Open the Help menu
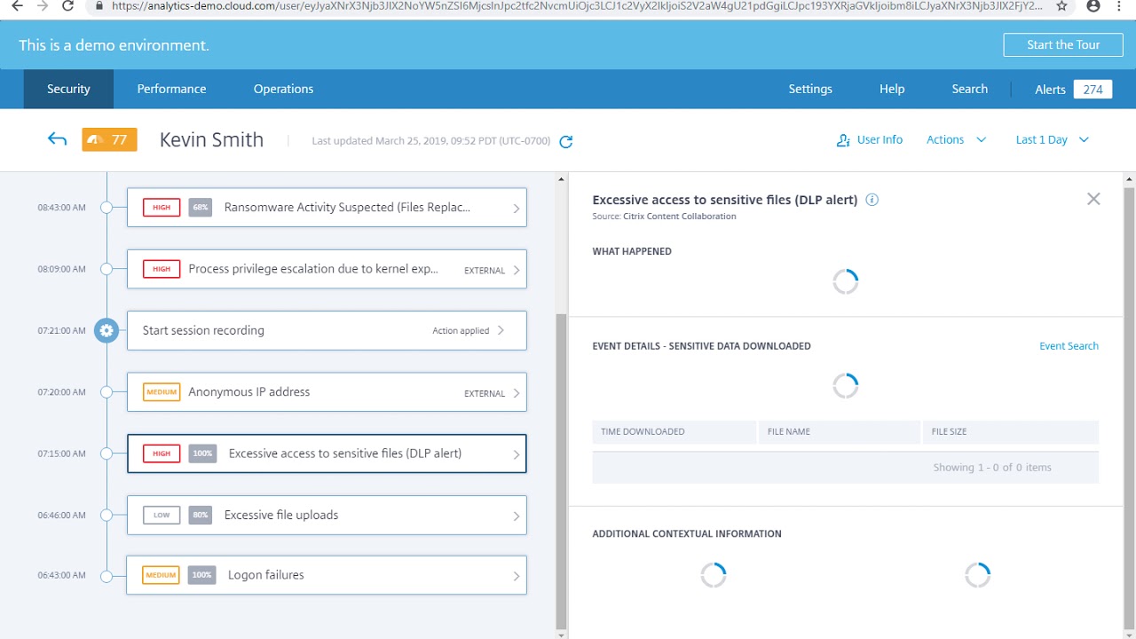The width and height of the screenshot is (1136, 639). (x=892, y=89)
